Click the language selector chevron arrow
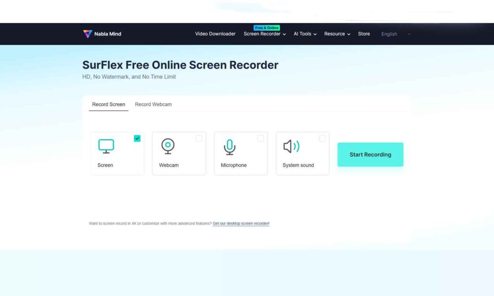Image resolution: width=494 pixels, height=296 pixels. coord(409,34)
